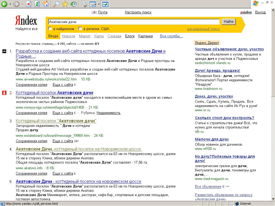The width and height of the screenshot is (275, 206).
Task: Switch to the Картинки search tab
Action: click(x=145, y=36)
